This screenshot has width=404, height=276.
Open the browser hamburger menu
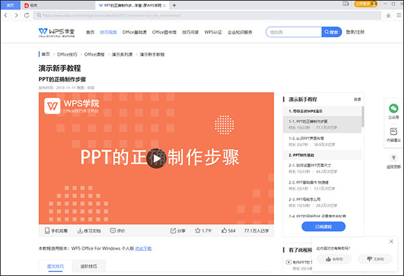pos(399,15)
